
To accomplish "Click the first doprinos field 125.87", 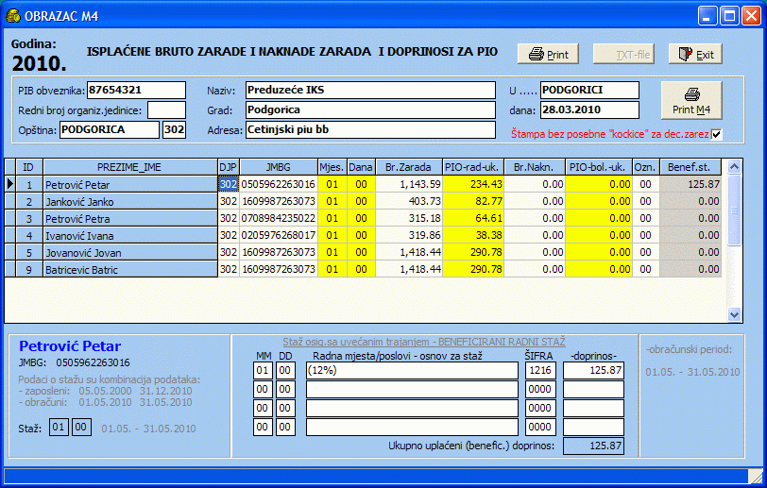I will [593, 371].
